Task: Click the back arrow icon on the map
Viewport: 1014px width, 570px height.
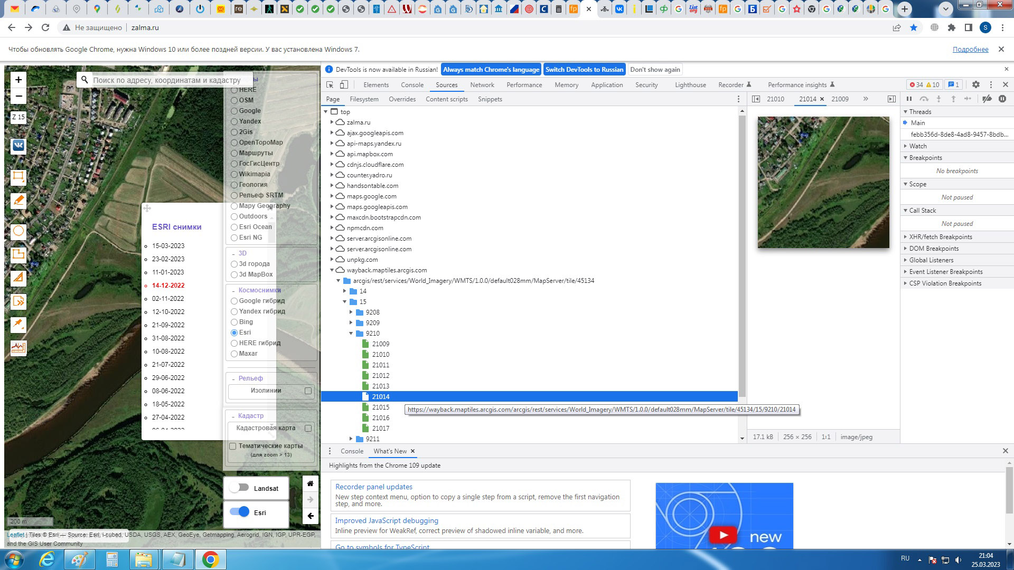Action: click(311, 516)
